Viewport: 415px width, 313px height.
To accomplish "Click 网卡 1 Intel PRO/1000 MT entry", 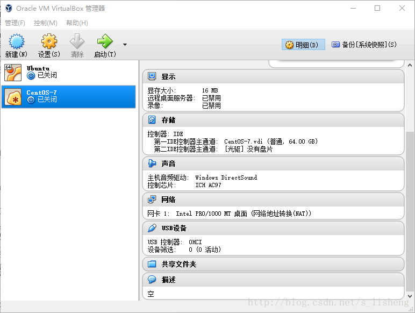I will [229, 214].
